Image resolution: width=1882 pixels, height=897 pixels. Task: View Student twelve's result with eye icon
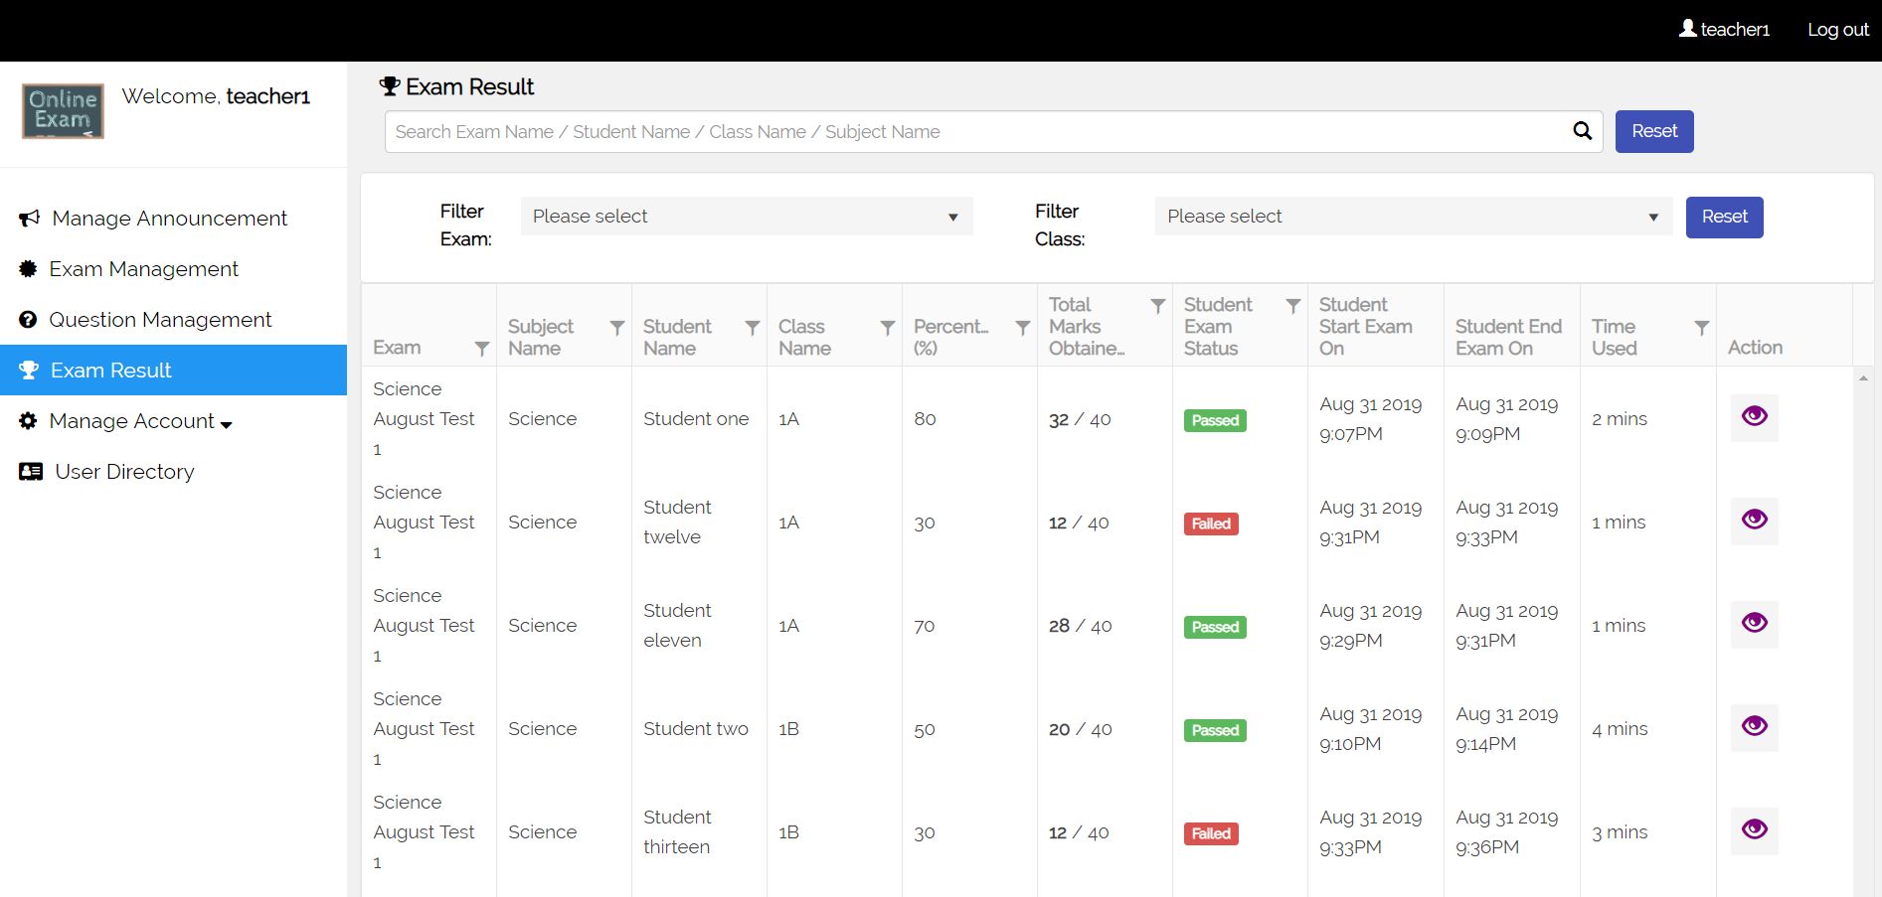pos(1755,520)
